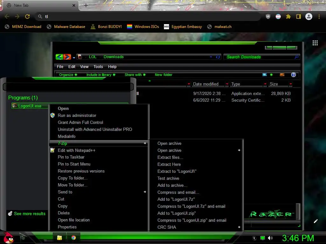Image resolution: width=326 pixels, height=244 pixels.
Task: Go back with Explorer's green arrow
Action: (x=59, y=57)
